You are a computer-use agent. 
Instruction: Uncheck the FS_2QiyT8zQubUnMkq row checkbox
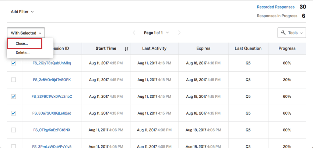tap(14, 63)
